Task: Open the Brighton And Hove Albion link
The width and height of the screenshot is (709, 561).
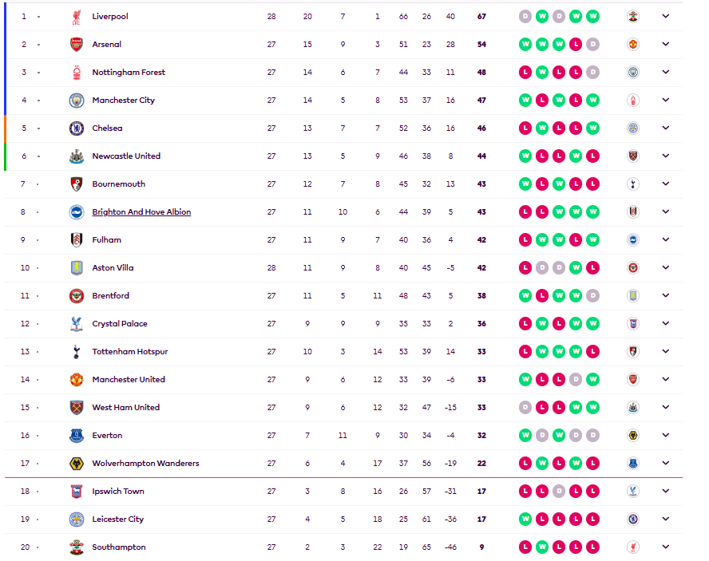Action: tap(141, 212)
